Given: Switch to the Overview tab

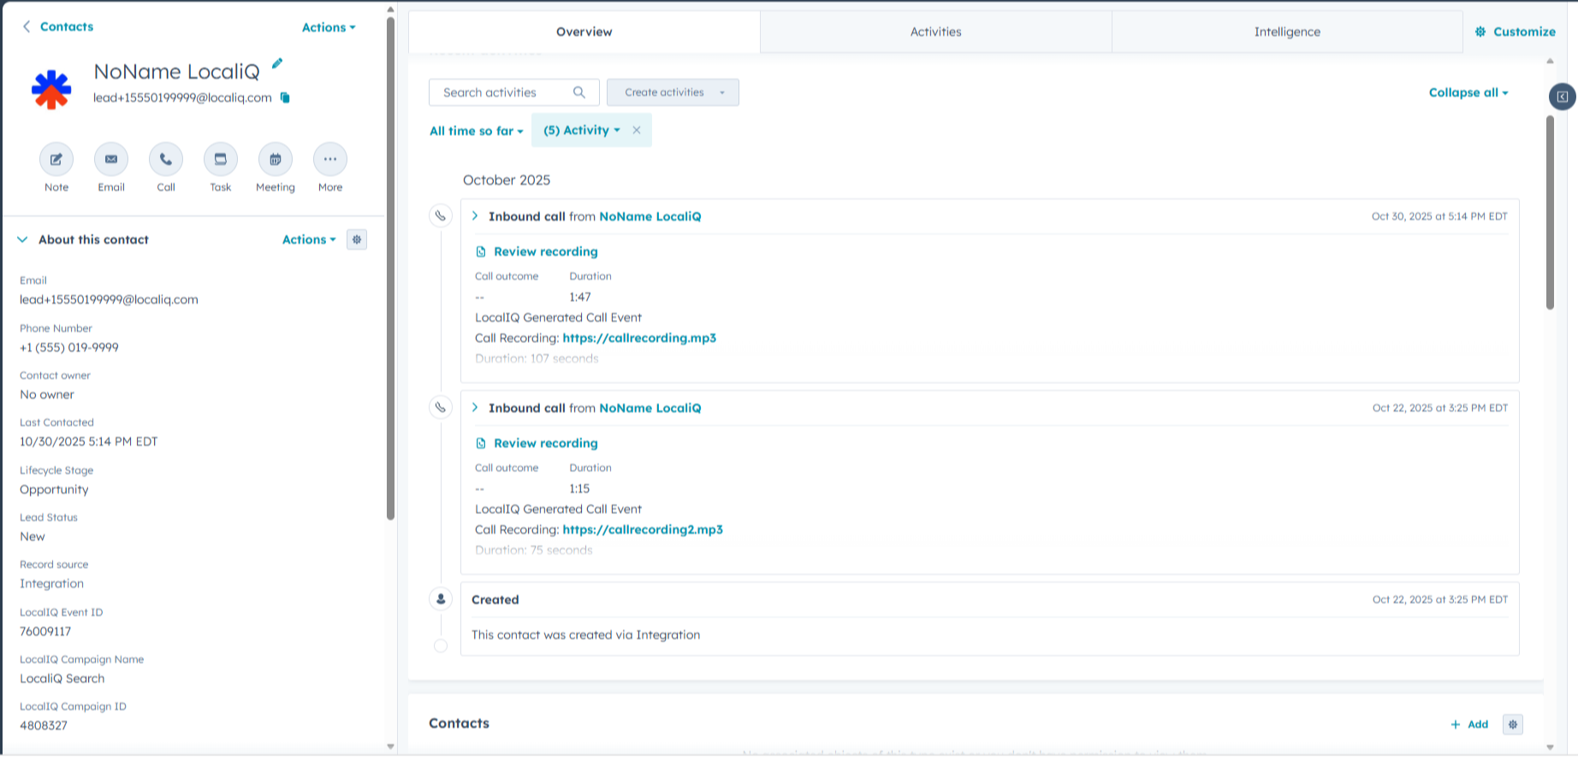Looking at the screenshot, I should click(584, 32).
